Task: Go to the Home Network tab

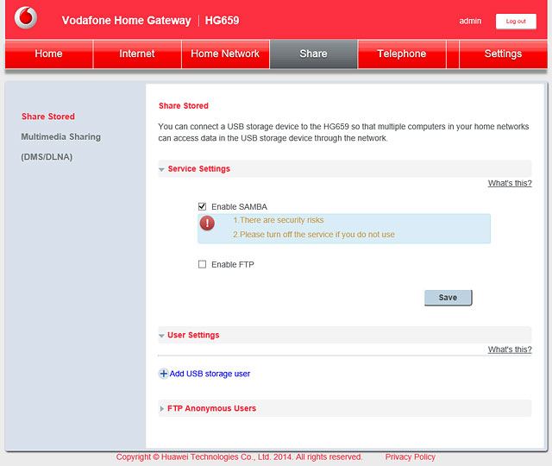Action: 225,54
